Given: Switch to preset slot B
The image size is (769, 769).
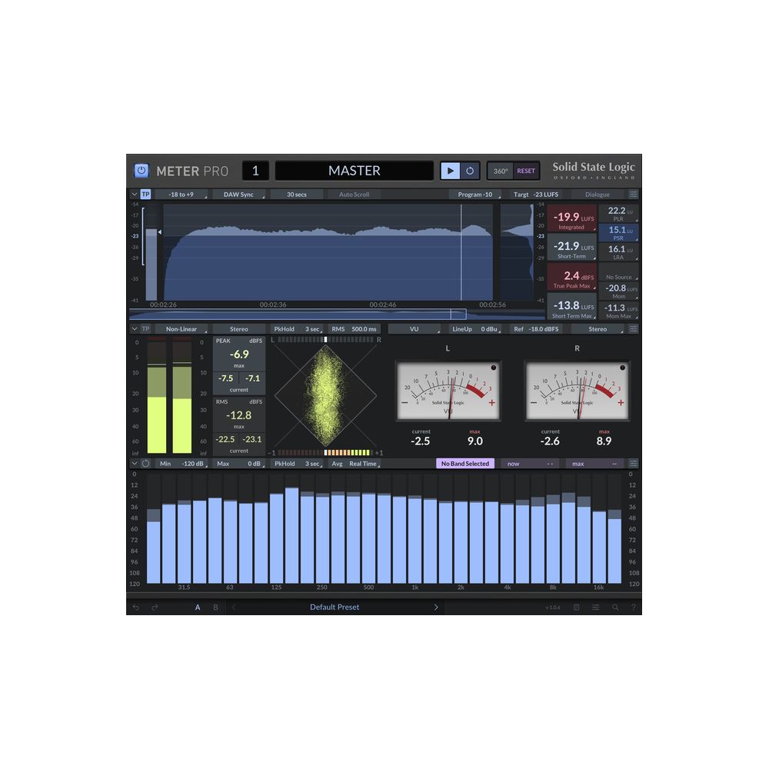Looking at the screenshot, I should (216, 607).
